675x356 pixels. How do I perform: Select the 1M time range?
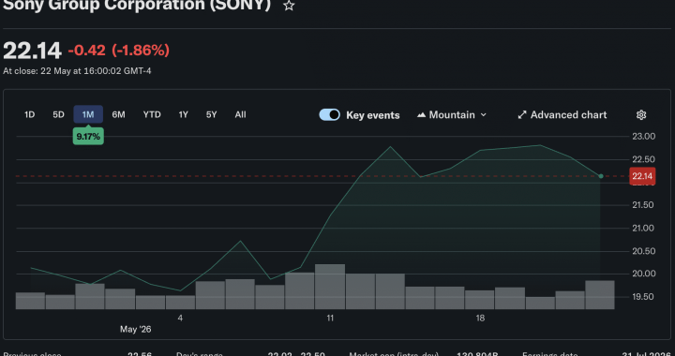(88, 115)
